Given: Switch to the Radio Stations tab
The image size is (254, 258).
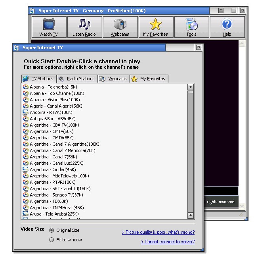Looking at the screenshot, I should [77, 79].
